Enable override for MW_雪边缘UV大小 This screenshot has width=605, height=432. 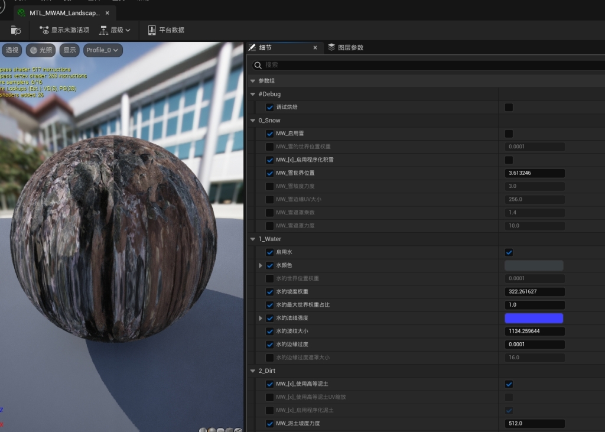(269, 199)
